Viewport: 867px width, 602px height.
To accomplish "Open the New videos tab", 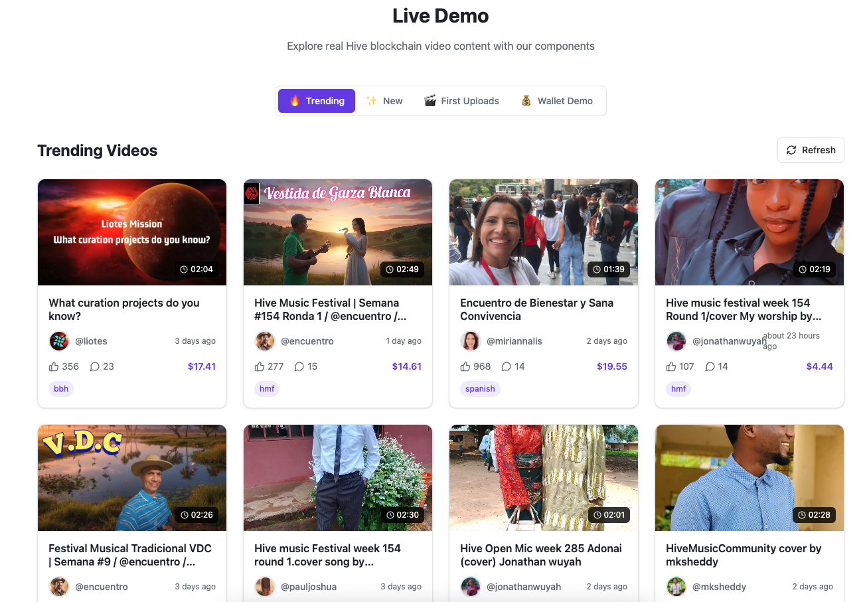I will click(384, 101).
